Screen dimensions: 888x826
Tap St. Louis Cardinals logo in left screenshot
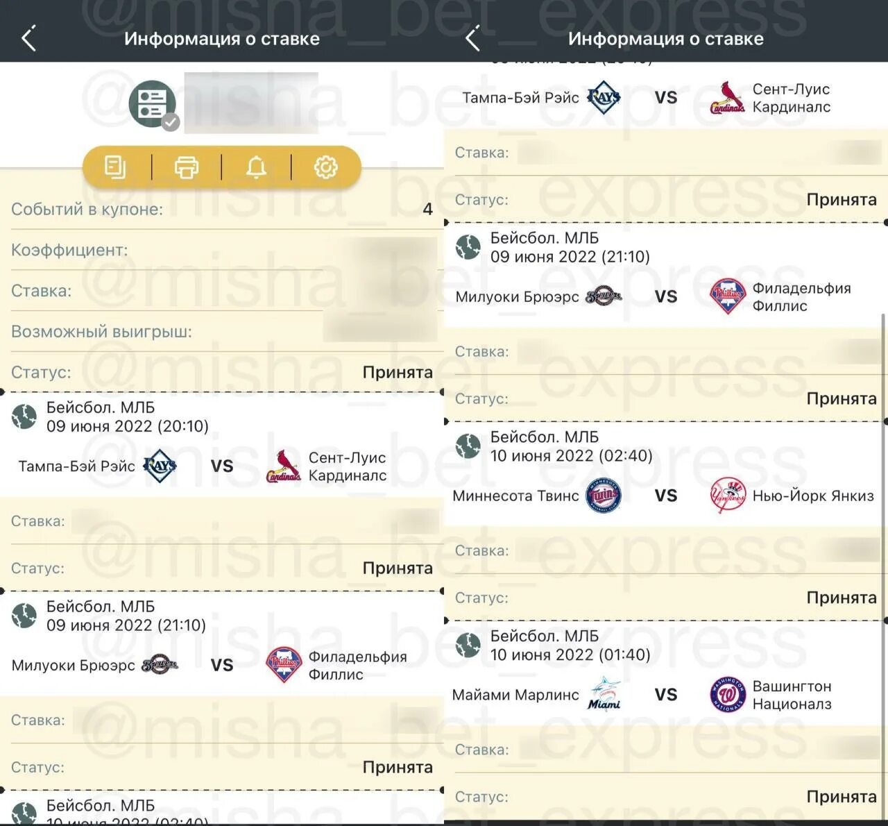coord(283,466)
